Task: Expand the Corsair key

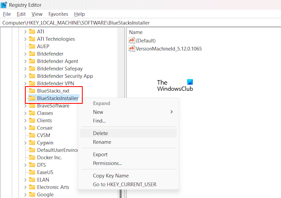Action: click(25, 128)
